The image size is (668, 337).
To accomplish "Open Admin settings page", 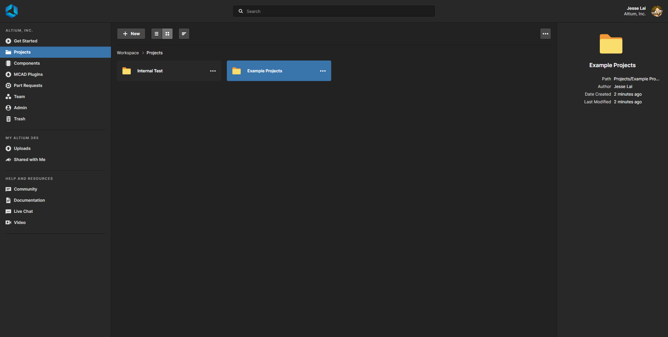I will [x=56, y=108].
